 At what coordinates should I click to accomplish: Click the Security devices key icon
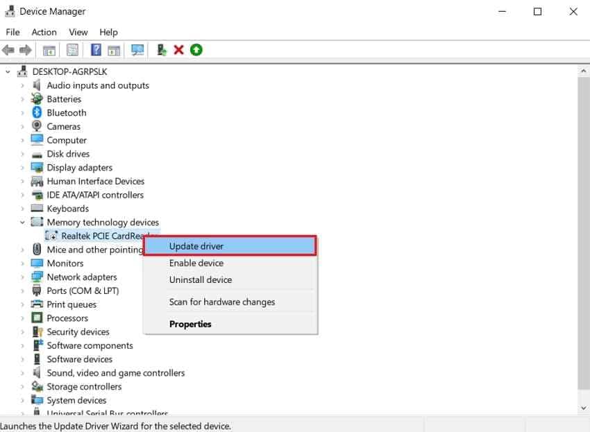37,331
